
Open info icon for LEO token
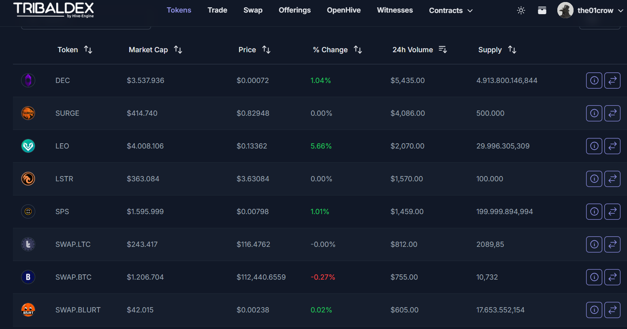click(594, 146)
